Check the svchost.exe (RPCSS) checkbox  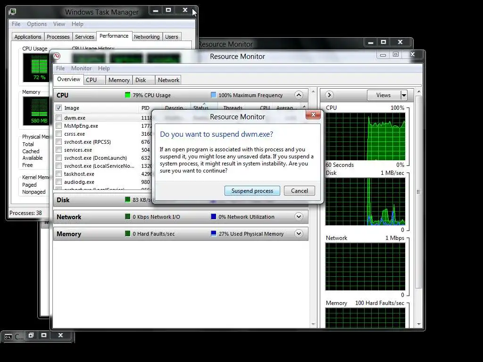pyautogui.click(x=58, y=141)
